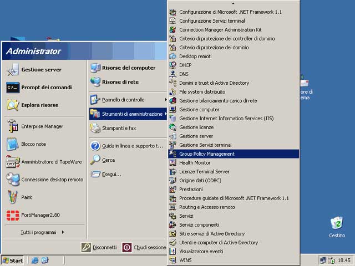Select Gestione computer menu item
This screenshot has width=355, height=266.
tap(234, 110)
